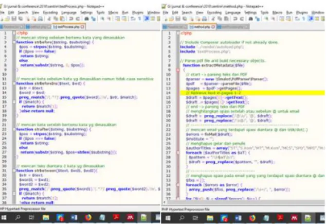This screenshot has height=224, width=326.
Task: Click highlighted line 14 comment in method.php
Action: [x=213, y=93]
